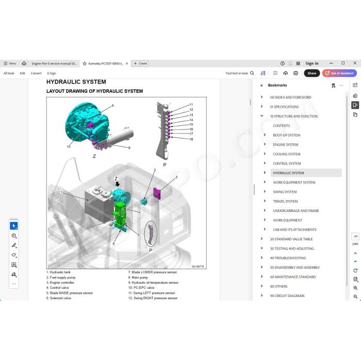
Task: Choose the Select arrow tool
Action: click(14, 226)
